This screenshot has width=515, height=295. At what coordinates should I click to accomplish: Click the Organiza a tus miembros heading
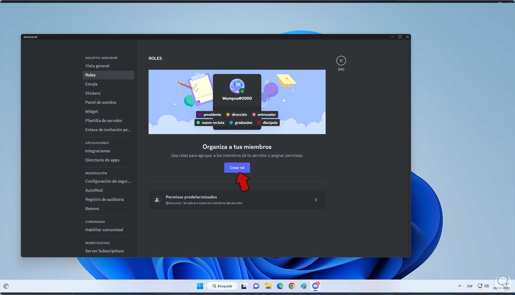point(237,147)
